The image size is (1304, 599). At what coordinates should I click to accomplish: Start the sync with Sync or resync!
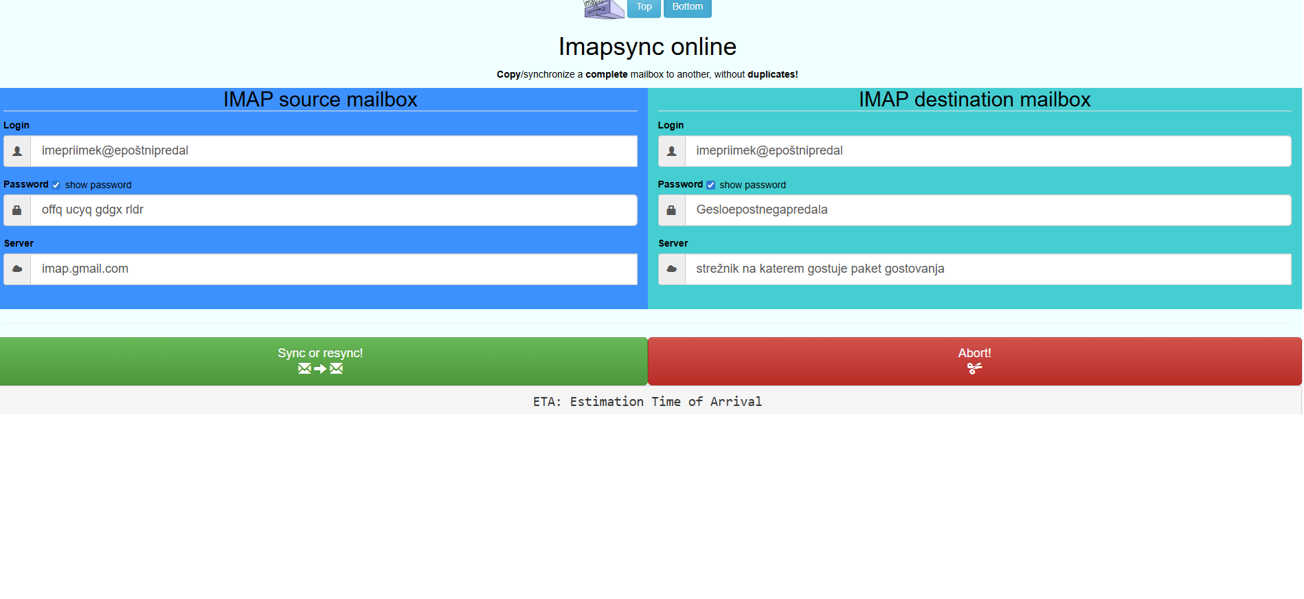[320, 361]
